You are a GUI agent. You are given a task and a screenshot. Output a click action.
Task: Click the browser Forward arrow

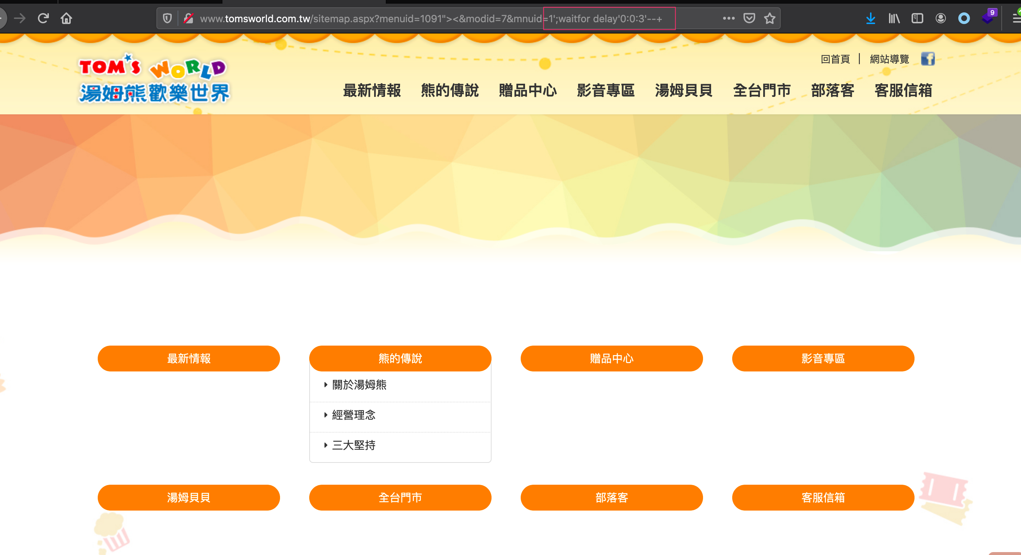[x=19, y=18]
